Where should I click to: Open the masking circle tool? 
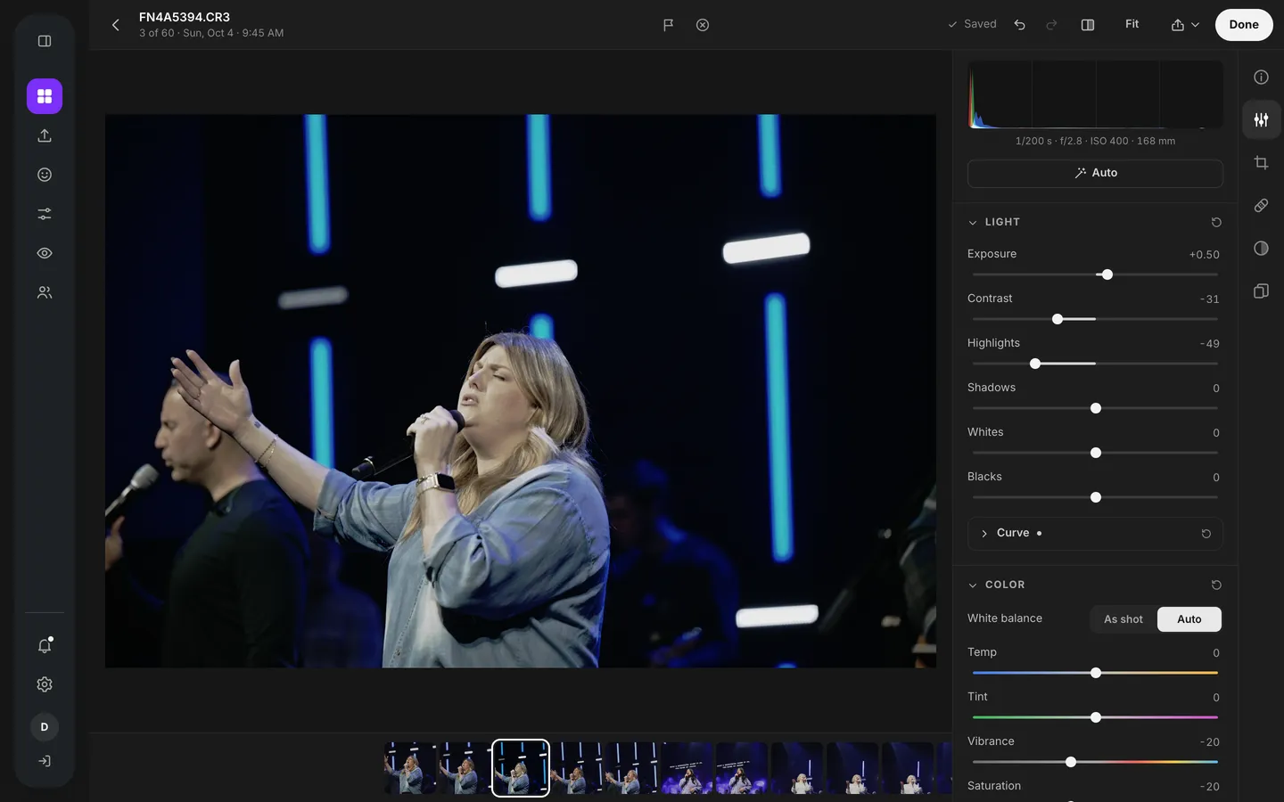[1261, 249]
